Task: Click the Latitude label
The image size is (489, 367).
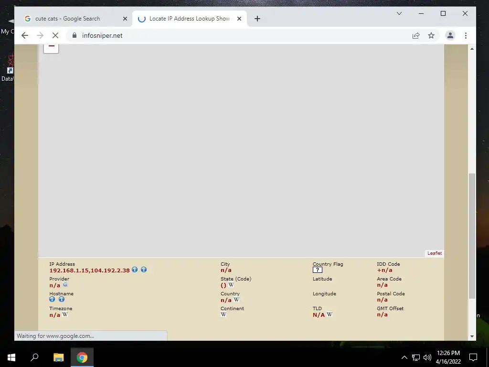Action: pyautogui.click(x=322, y=279)
